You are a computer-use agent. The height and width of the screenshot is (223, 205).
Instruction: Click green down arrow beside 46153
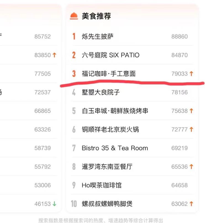[x=54, y=204]
